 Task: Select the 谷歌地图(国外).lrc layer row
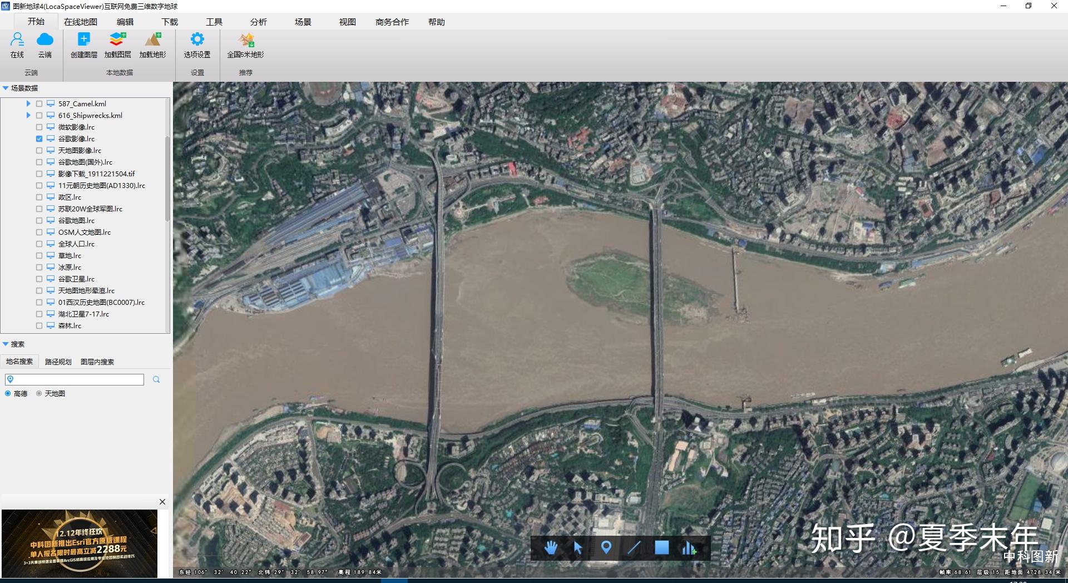pyautogui.click(x=85, y=162)
